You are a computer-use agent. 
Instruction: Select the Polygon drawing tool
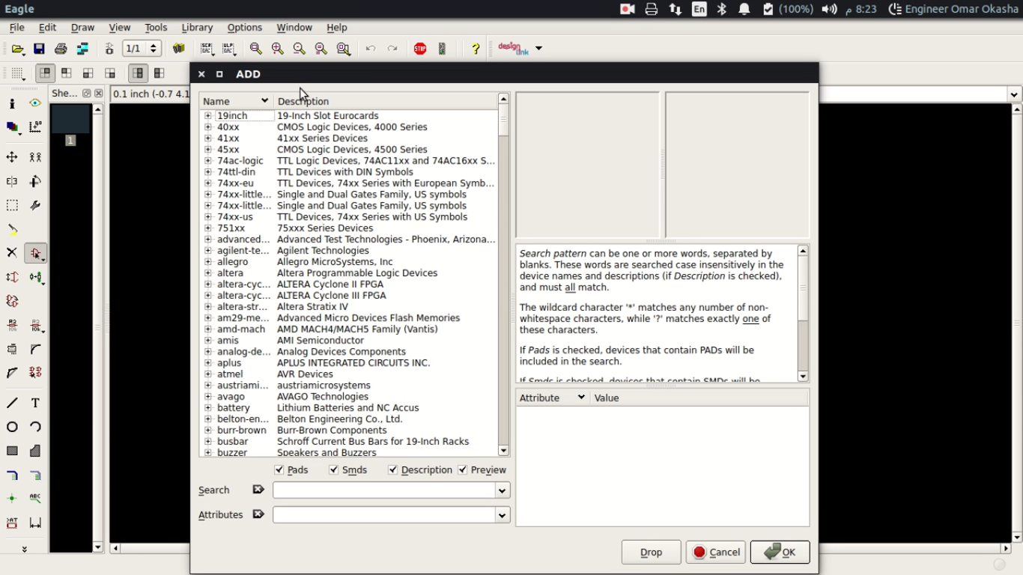pyautogui.click(x=35, y=451)
